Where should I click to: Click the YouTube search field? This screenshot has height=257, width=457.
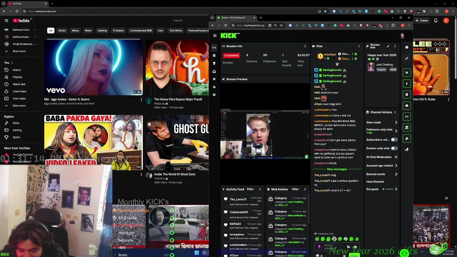tap(189, 20)
